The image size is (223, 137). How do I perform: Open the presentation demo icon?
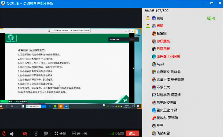(x=45, y=134)
